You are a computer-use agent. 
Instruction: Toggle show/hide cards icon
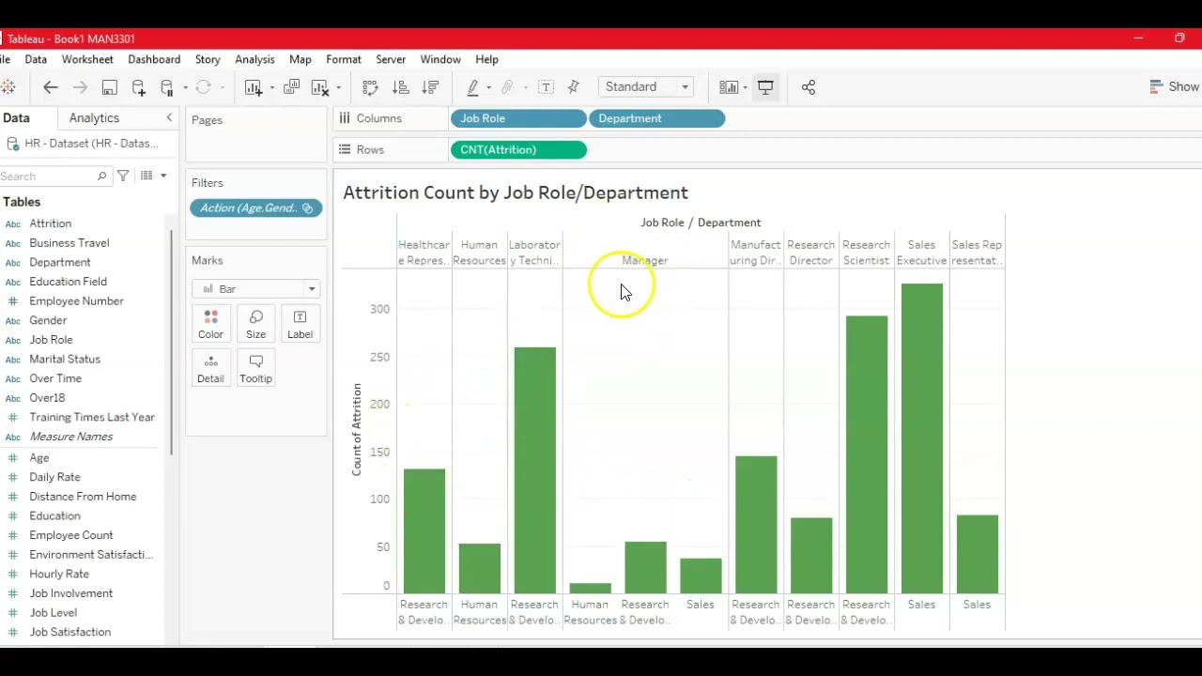(729, 87)
